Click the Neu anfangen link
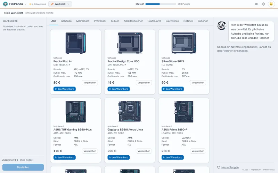This screenshot has width=278, height=173. coord(230,167)
